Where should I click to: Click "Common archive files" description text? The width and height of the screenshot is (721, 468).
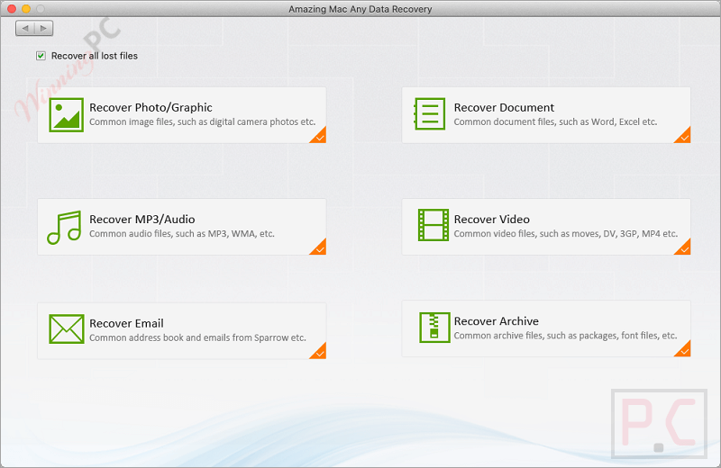566,336
